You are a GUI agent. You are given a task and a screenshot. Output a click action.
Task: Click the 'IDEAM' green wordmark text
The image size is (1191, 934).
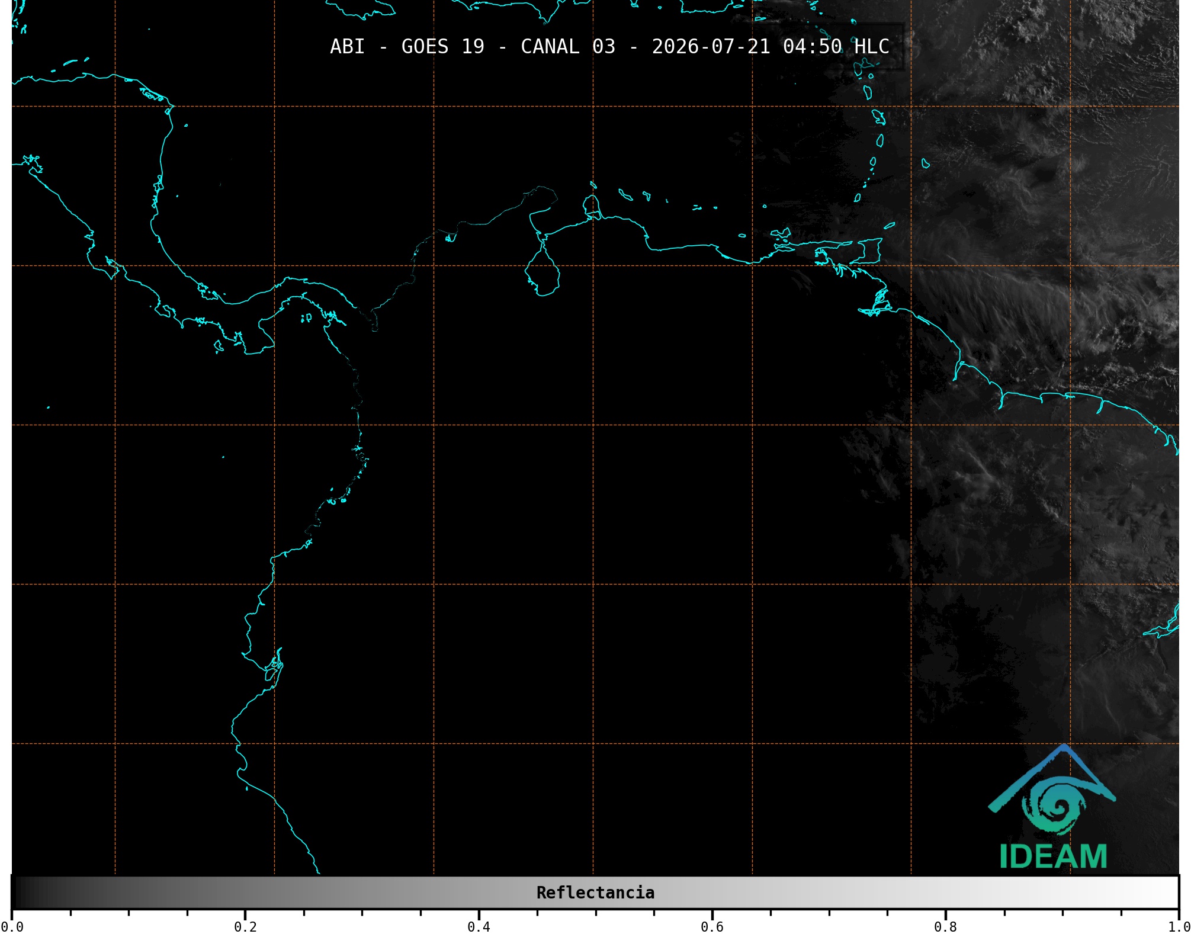(1053, 856)
